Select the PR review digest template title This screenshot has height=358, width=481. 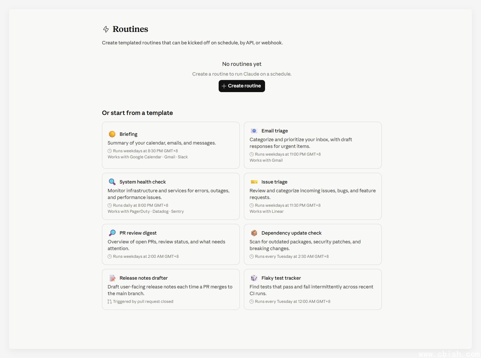[x=138, y=233]
